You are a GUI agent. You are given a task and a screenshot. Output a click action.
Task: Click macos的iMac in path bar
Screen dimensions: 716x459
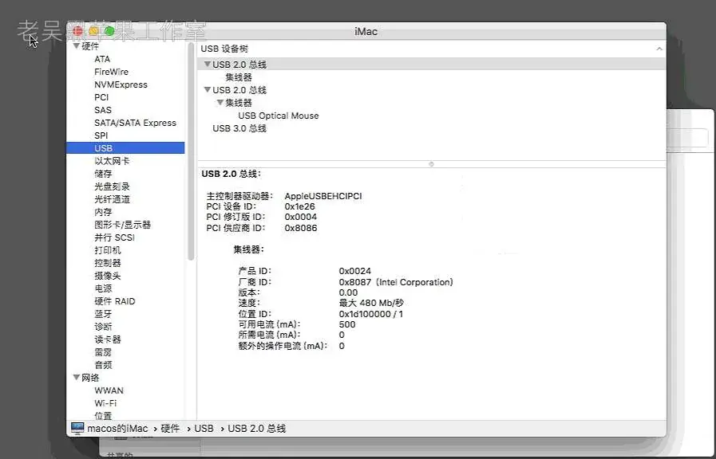point(117,429)
